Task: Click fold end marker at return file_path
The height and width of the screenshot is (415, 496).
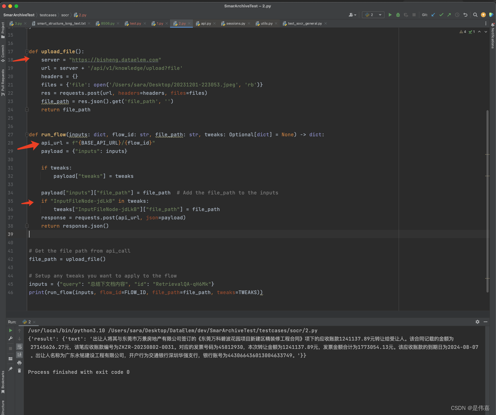Action: pos(27,110)
